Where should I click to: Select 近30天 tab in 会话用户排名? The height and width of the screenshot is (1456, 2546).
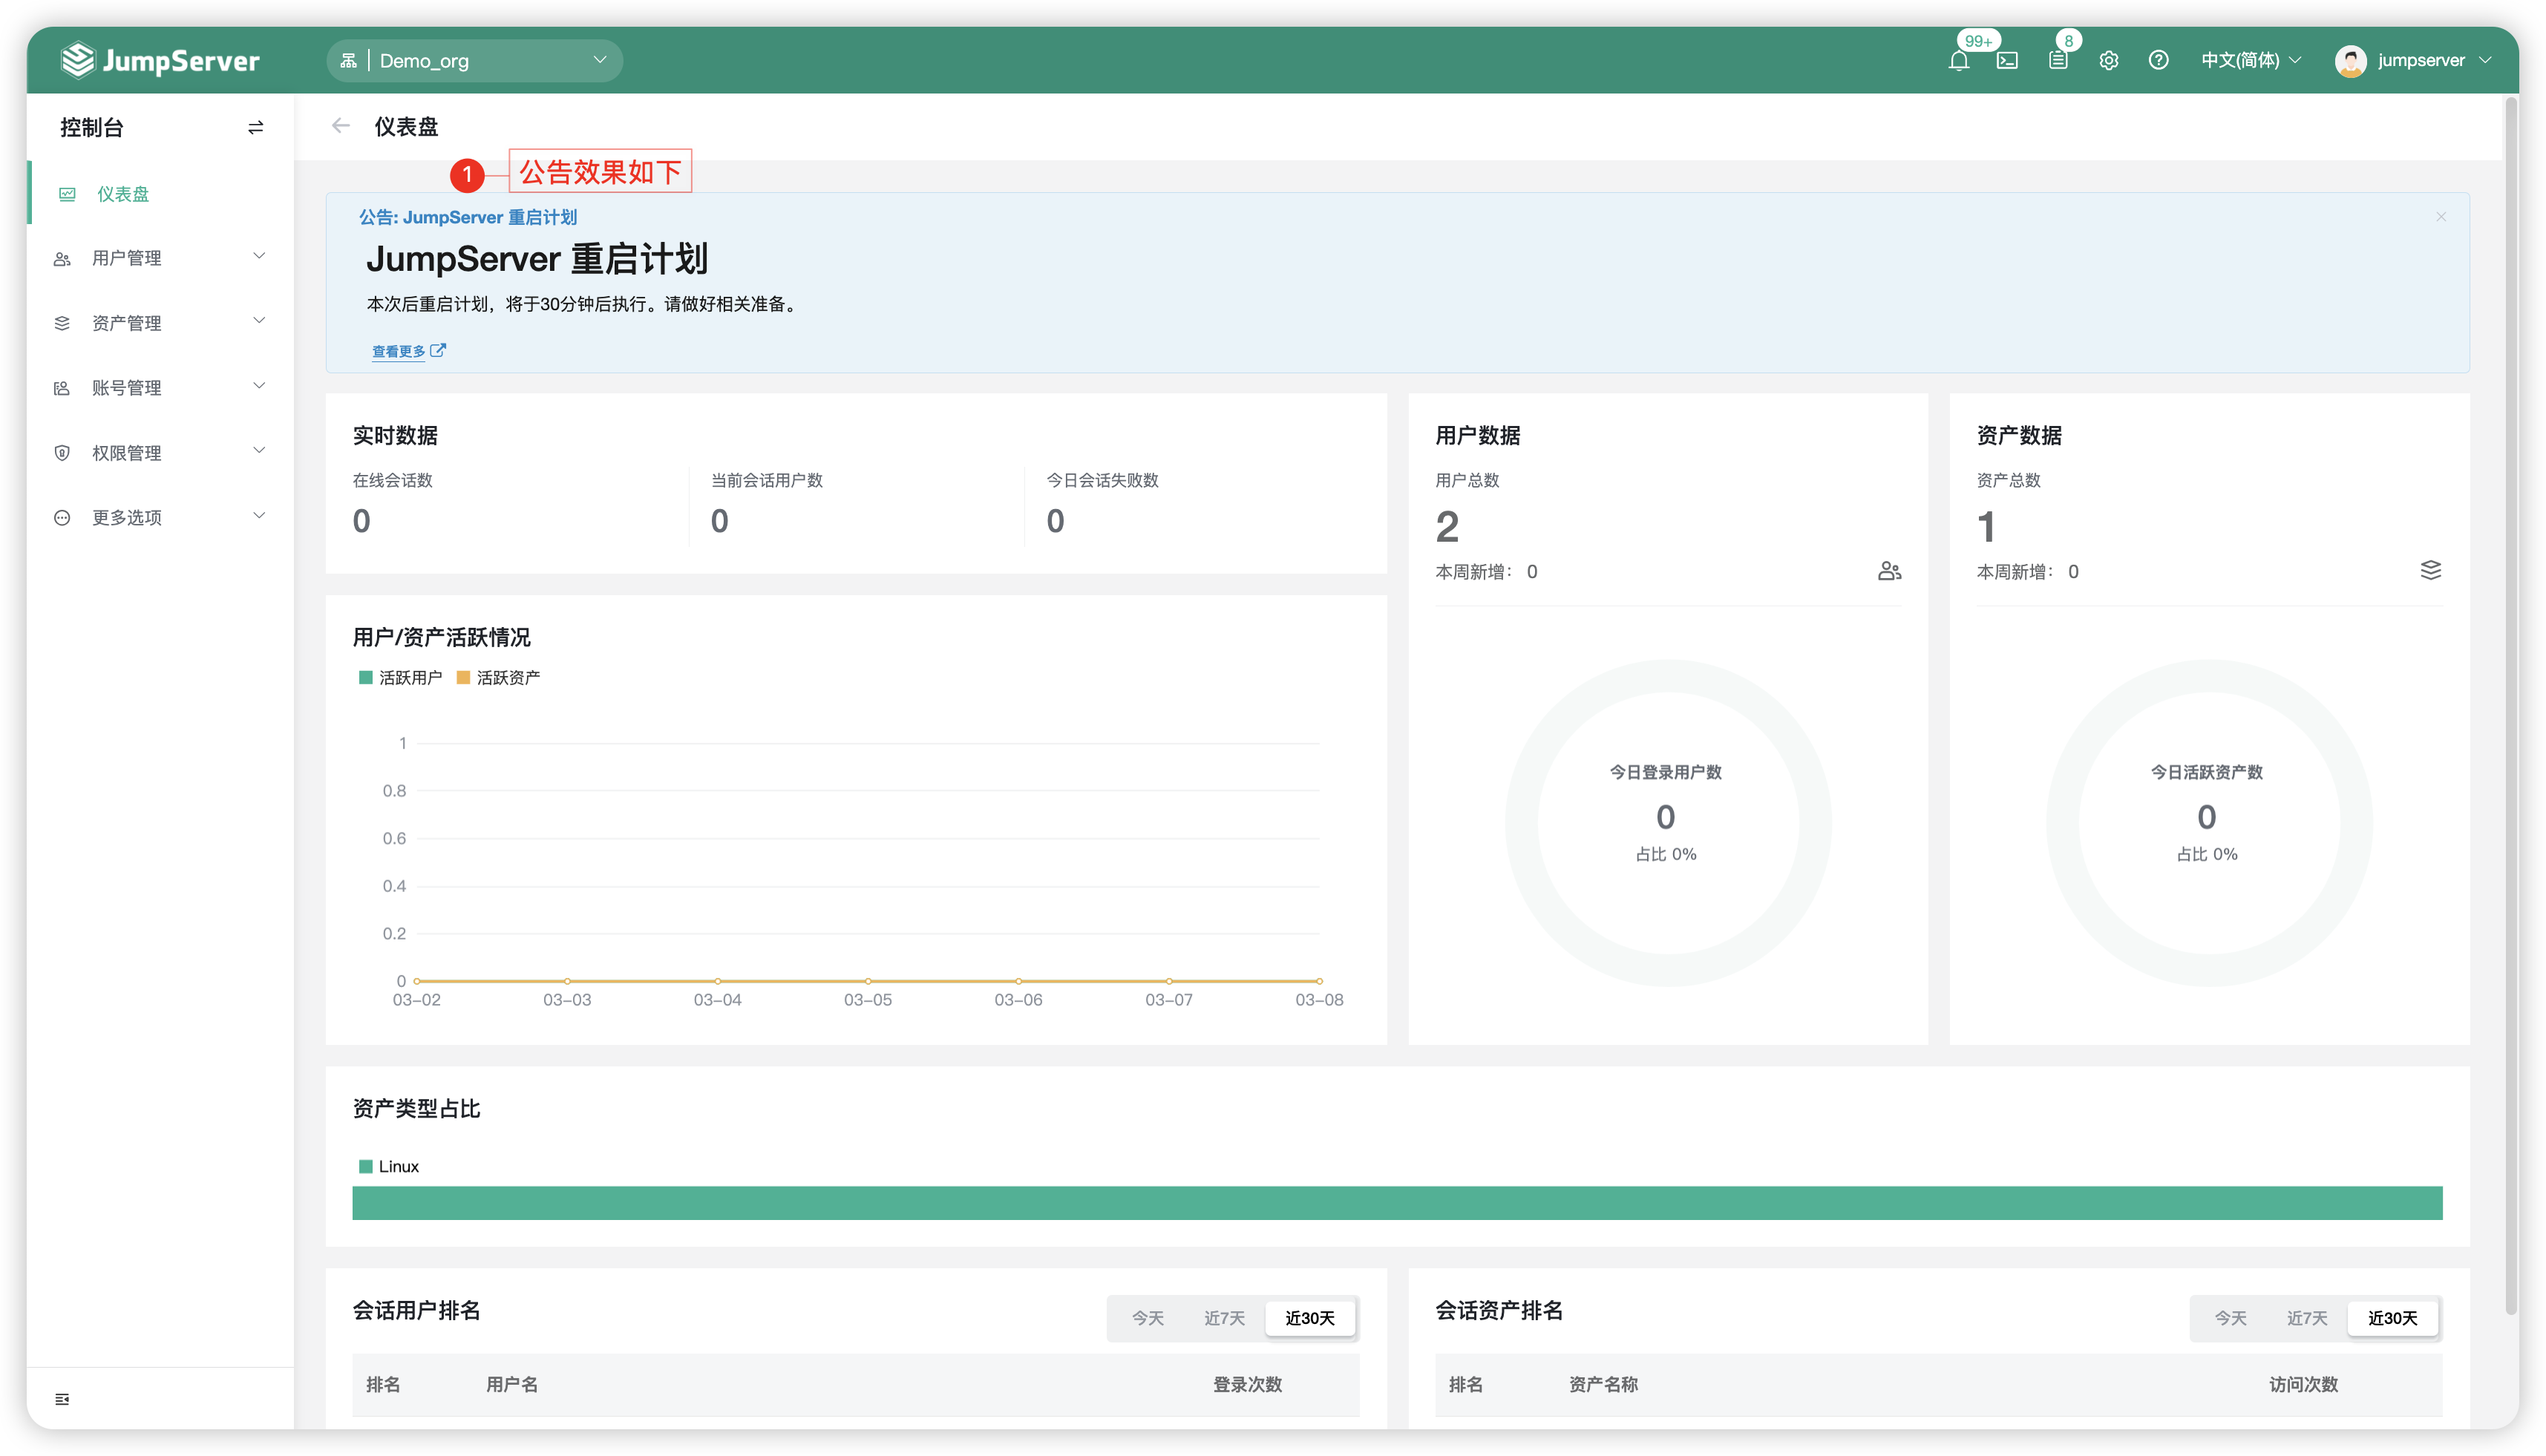click(1310, 1318)
